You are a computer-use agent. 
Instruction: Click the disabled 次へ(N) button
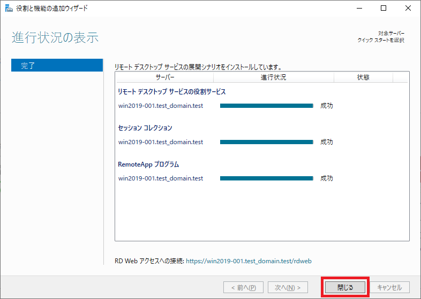288,287
